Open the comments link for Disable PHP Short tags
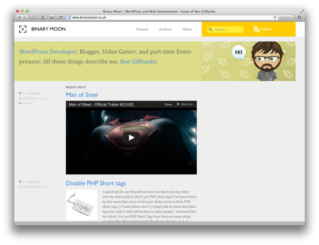 pyautogui.click(x=31, y=182)
